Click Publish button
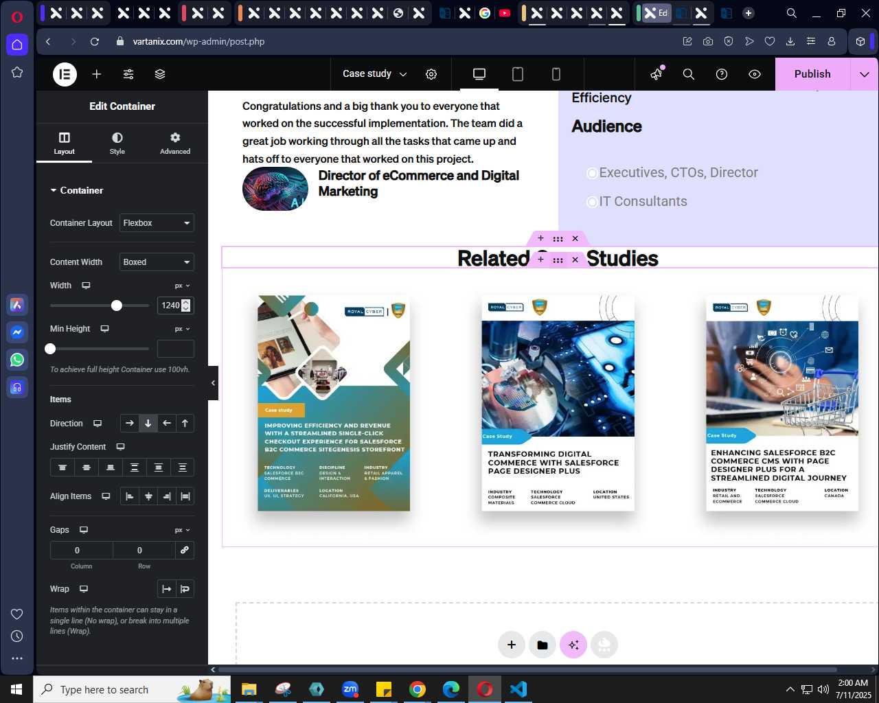This screenshot has width=879, height=703. coord(812,74)
